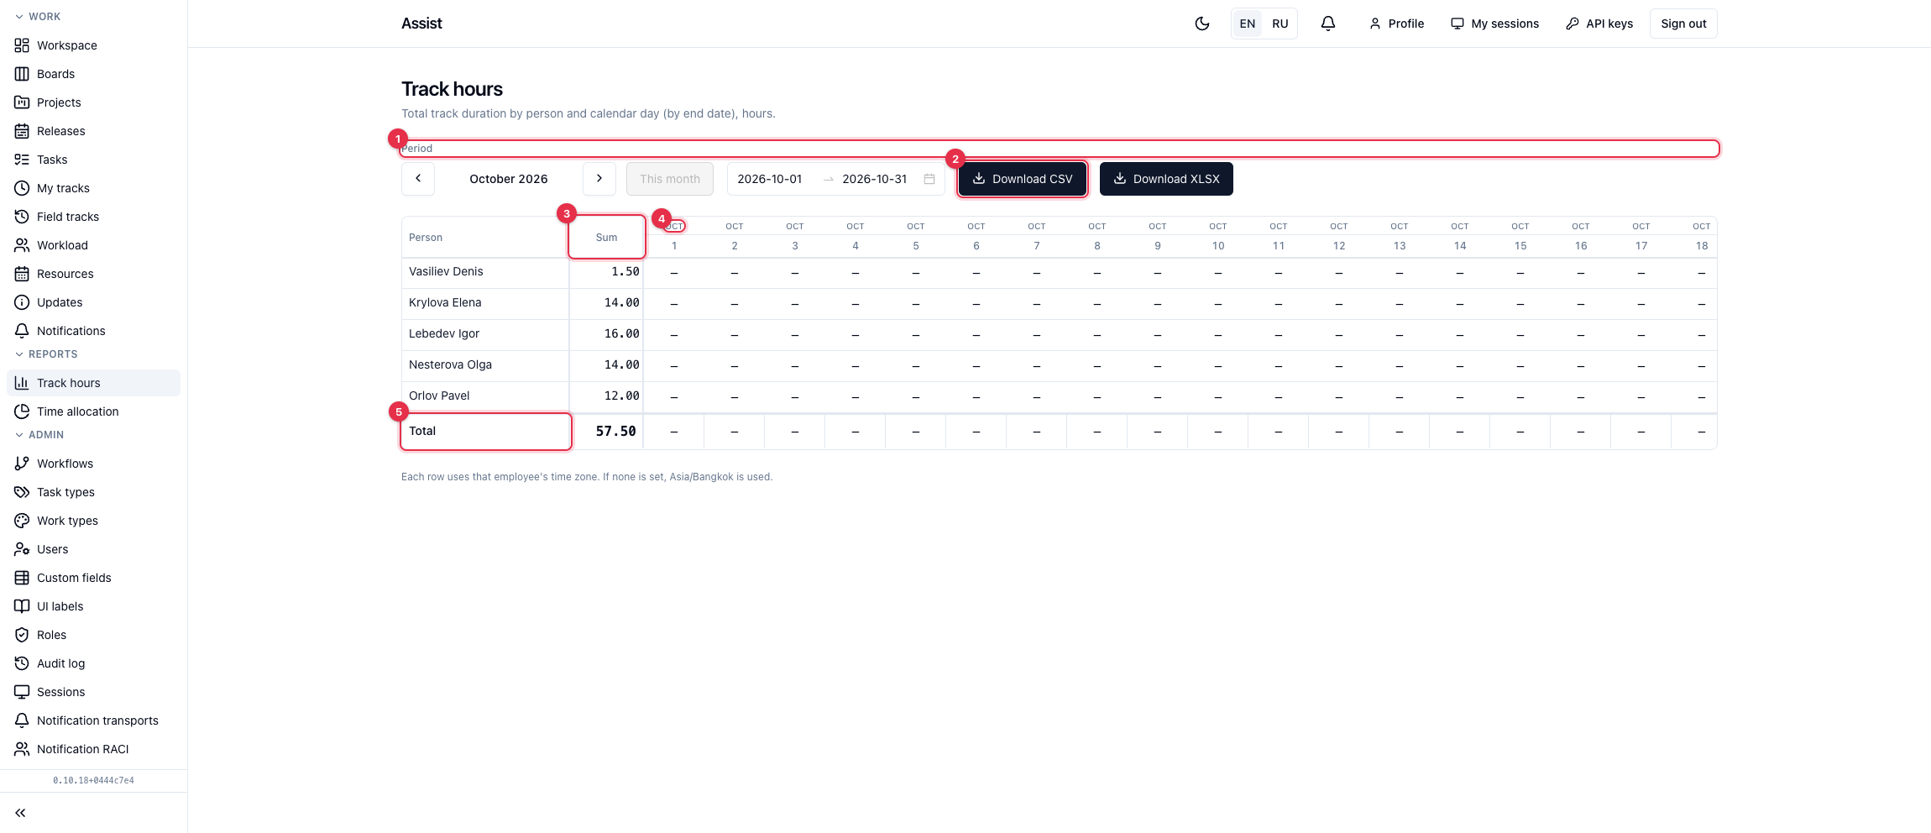Open calendar picker icon
The image size is (1931, 833).
929,179
